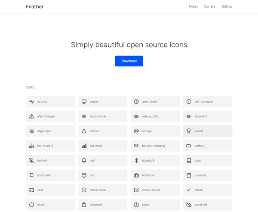Screen dimensions: 258x212
Task: Click the "calendar" label text
Action: [200, 175]
